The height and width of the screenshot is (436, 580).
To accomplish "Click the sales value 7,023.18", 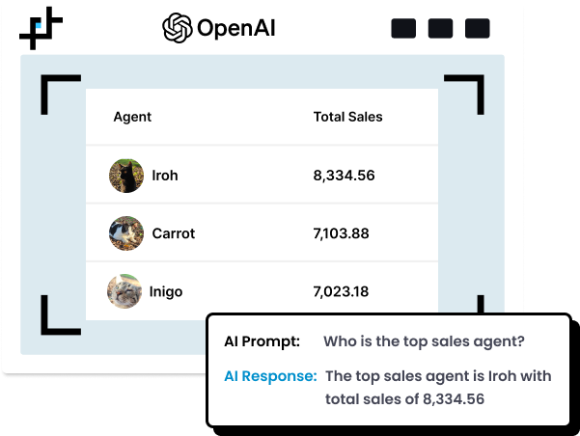I will (x=341, y=291).
